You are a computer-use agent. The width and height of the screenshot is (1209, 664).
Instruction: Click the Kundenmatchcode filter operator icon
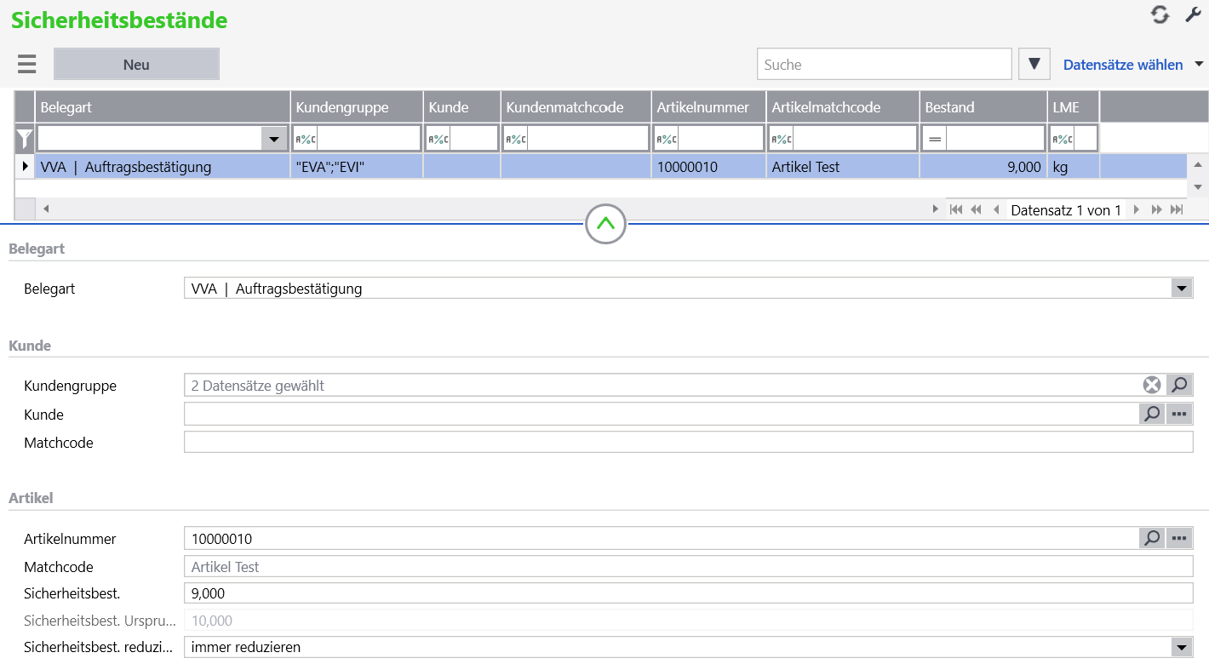[x=515, y=139]
